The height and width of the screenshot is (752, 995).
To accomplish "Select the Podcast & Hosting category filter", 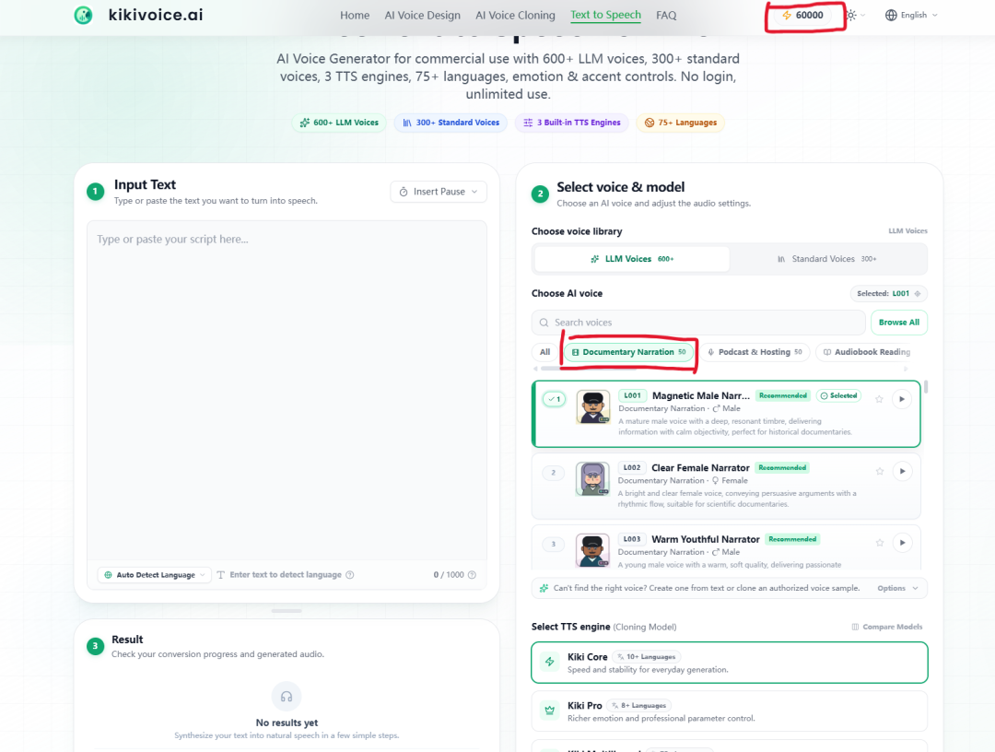I will pyautogui.click(x=755, y=352).
